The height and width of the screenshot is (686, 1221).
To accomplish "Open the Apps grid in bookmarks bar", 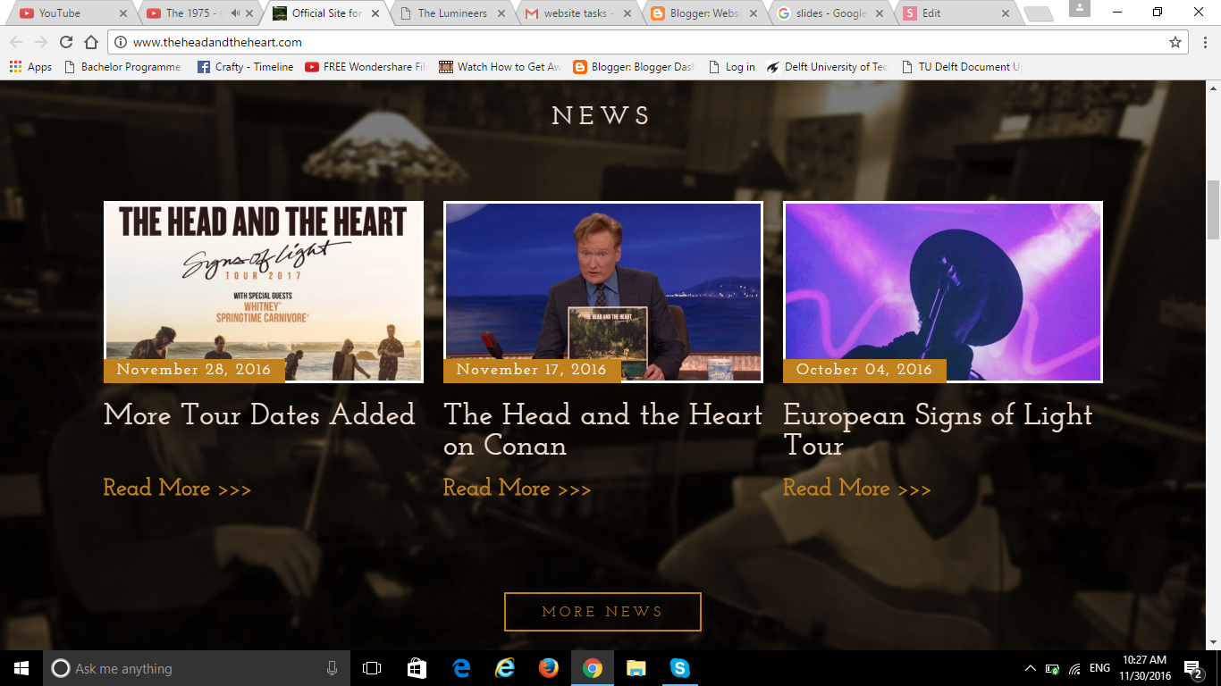I will click(30, 67).
